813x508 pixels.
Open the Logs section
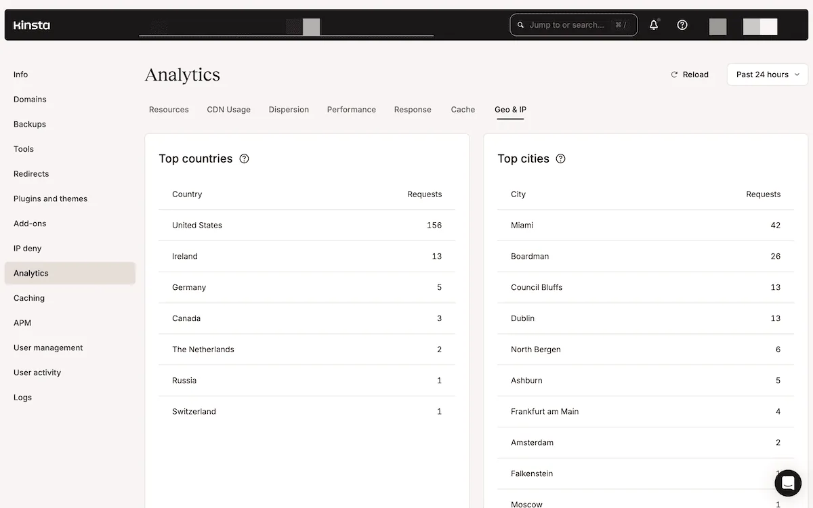[x=22, y=397]
